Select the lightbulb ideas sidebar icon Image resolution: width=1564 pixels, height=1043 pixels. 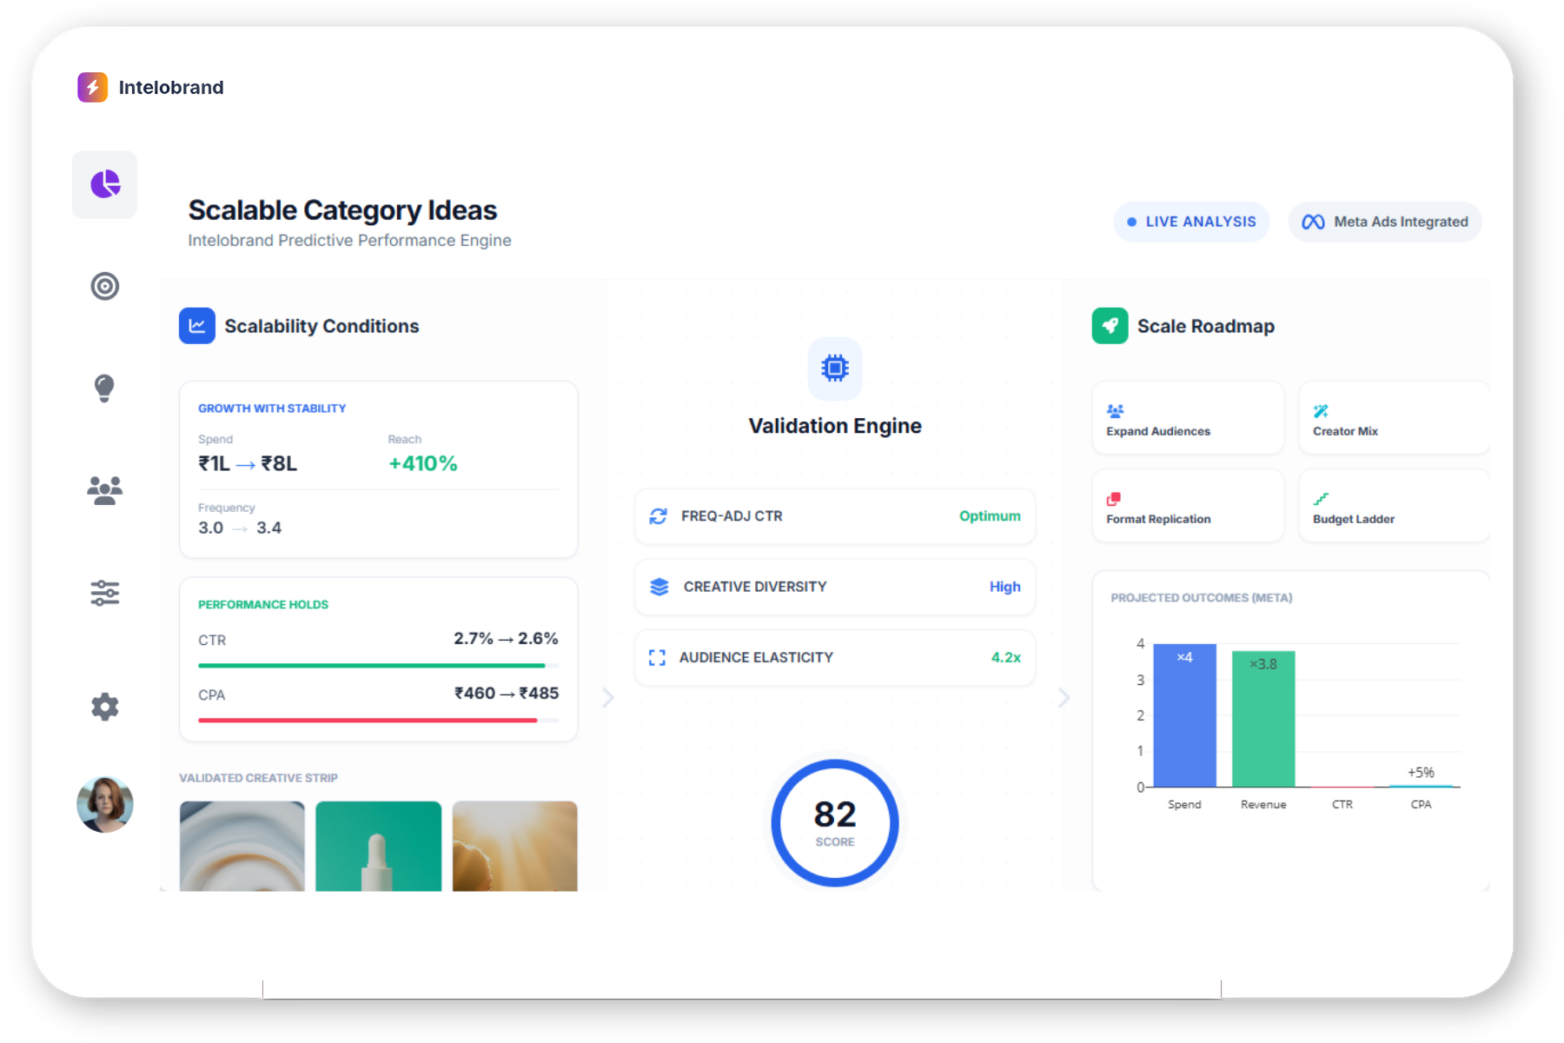coord(104,388)
